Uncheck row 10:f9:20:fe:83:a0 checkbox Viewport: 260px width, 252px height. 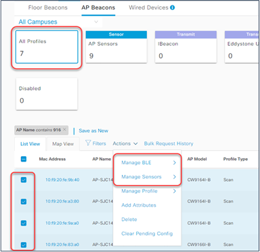(x=24, y=245)
